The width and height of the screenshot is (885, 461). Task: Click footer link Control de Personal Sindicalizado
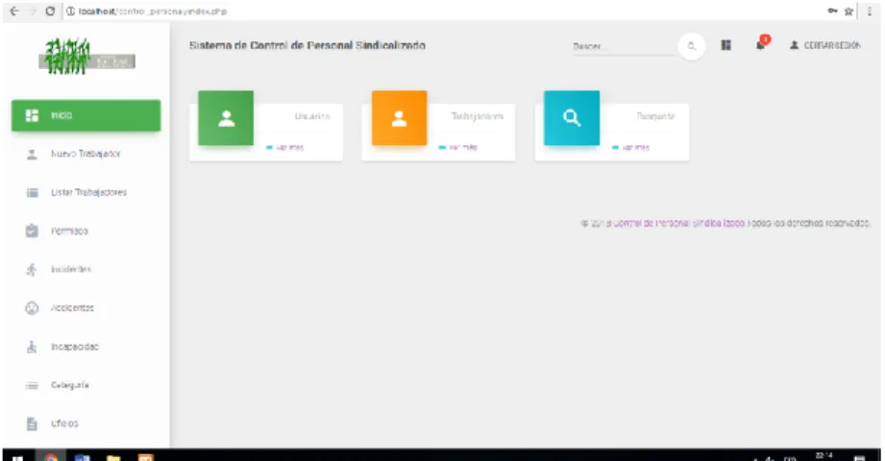click(679, 224)
